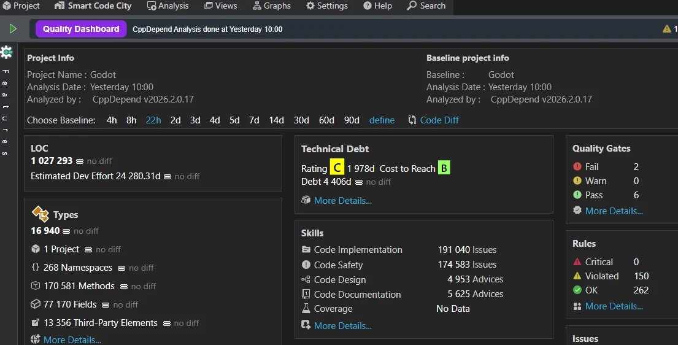Click the Coverage flask icon
The height and width of the screenshot is (345, 678).
tap(306, 309)
